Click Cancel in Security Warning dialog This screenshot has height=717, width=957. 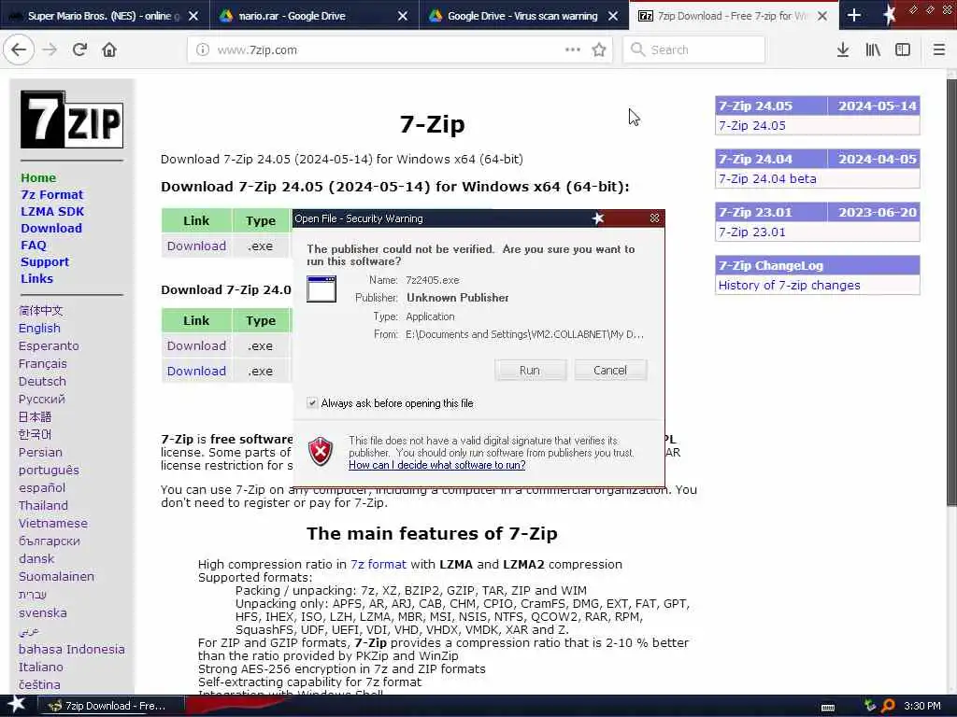(610, 370)
